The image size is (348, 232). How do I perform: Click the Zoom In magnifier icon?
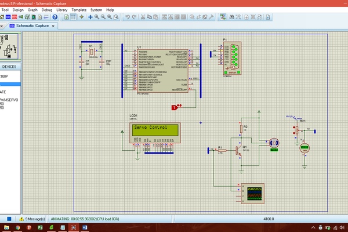pos(97,17)
